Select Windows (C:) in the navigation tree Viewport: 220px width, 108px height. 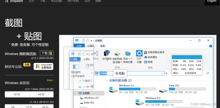[89, 98]
